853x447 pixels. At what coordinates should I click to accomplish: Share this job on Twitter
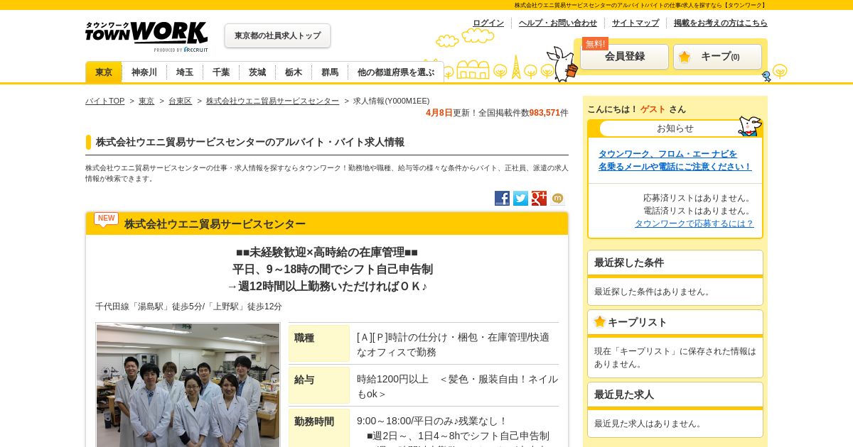click(x=520, y=198)
